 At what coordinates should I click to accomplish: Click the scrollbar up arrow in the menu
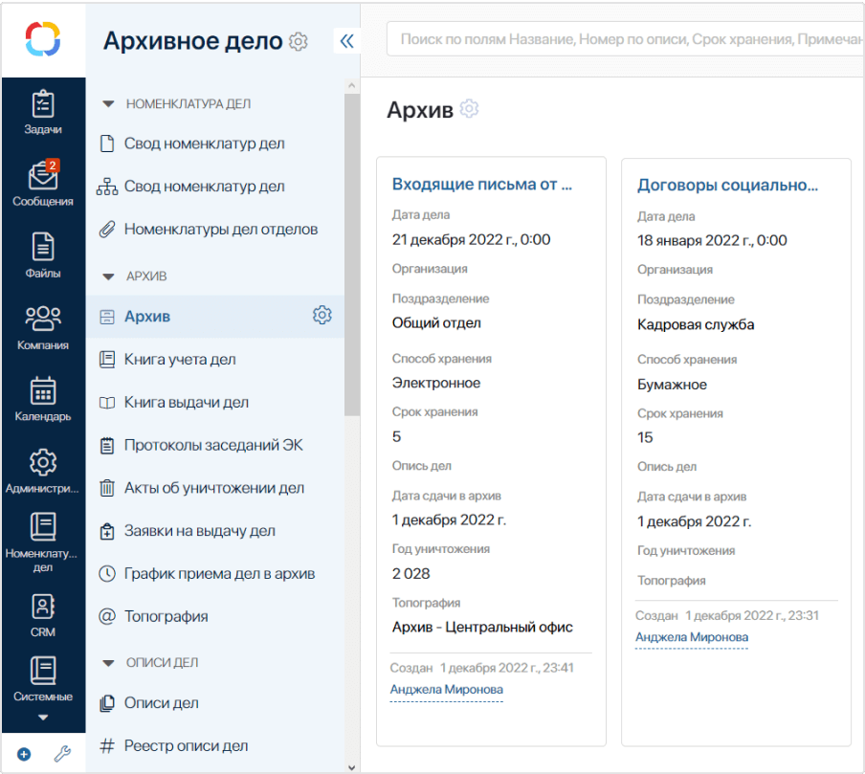(352, 85)
